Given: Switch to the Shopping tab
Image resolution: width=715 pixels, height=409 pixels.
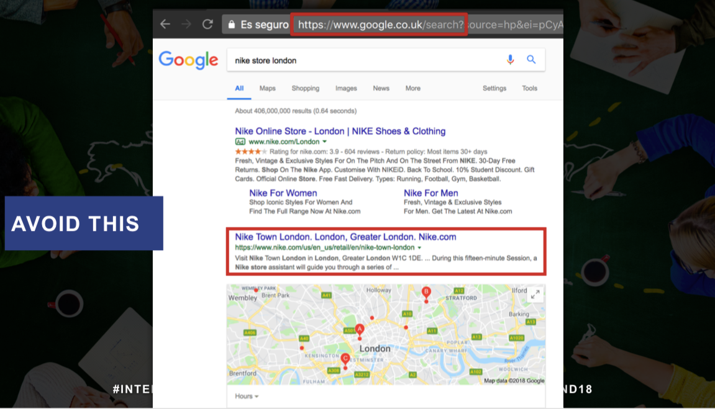Looking at the screenshot, I should click(x=306, y=88).
